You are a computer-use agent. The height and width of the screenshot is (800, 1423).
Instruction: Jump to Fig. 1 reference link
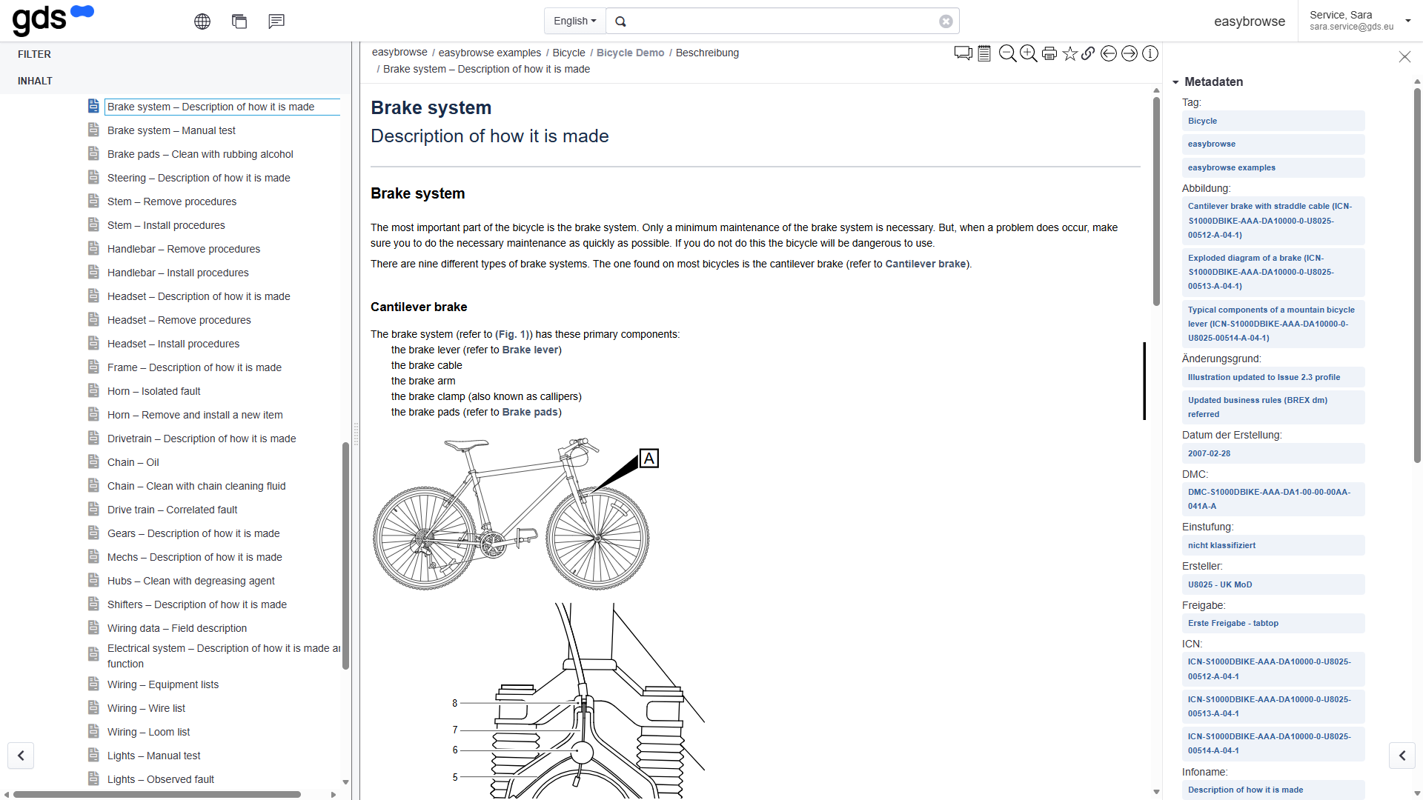tap(512, 334)
